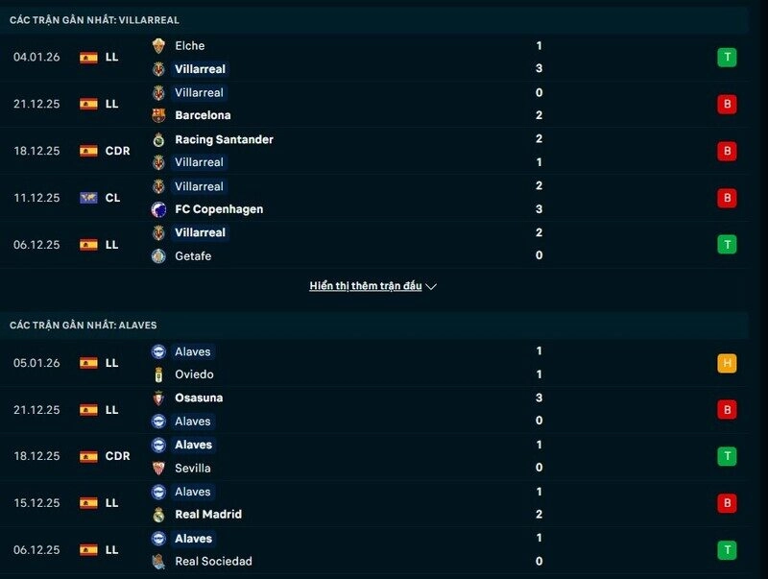Click red B badge for Barcelona match
The height and width of the screenshot is (579, 768).
point(727,104)
